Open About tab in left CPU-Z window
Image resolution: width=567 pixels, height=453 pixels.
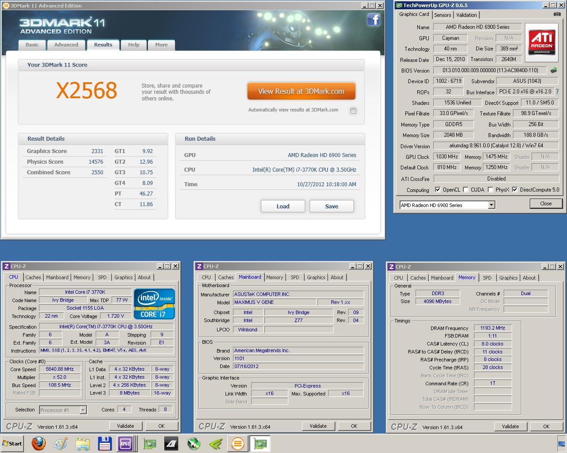coord(144,277)
